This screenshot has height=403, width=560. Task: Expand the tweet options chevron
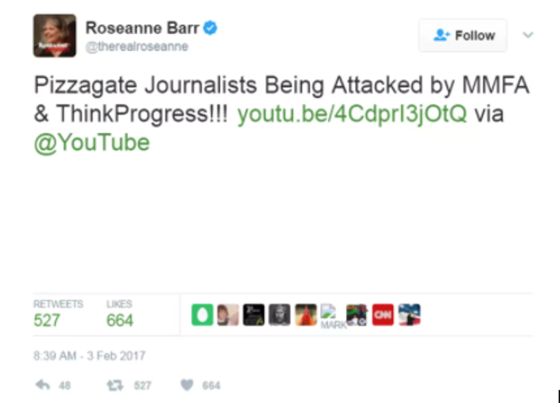click(x=528, y=35)
